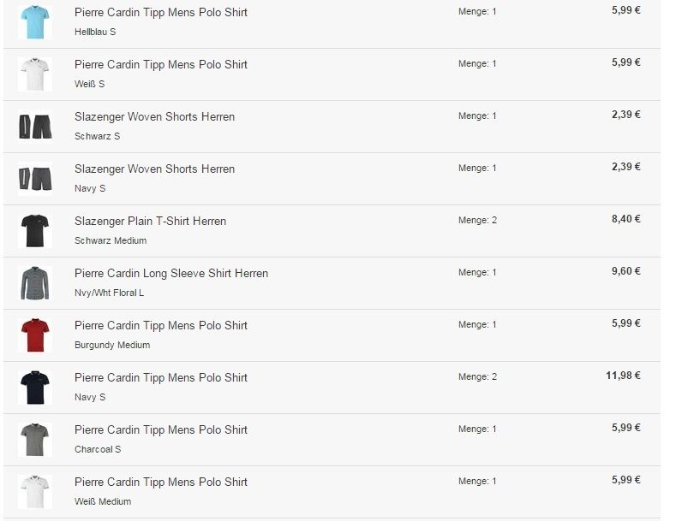Click the 11,98 € price
This screenshot has width=694, height=521.
[625, 376]
